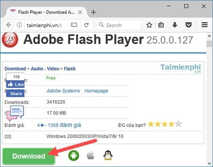Open the comments chat bubble icon
The width and height of the screenshot is (213, 167).
point(15,113)
